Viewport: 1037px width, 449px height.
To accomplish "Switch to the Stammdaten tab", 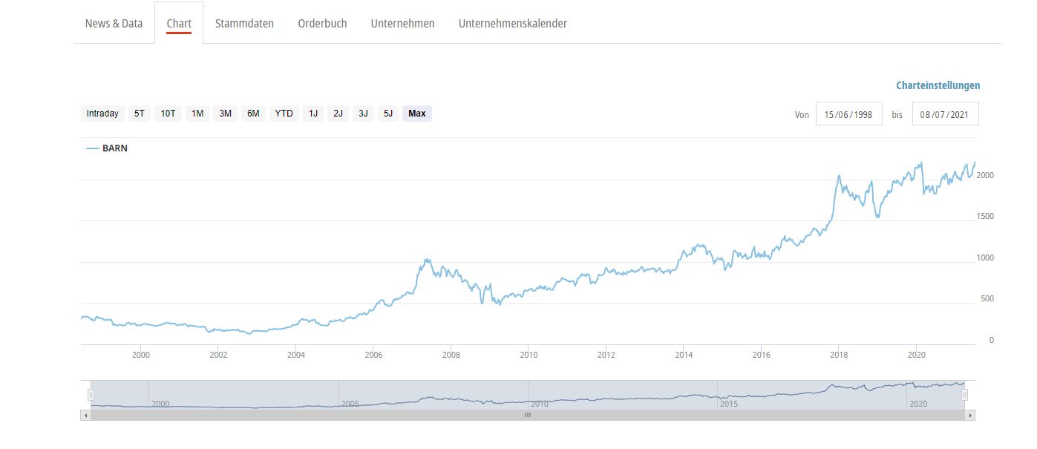I will (244, 23).
